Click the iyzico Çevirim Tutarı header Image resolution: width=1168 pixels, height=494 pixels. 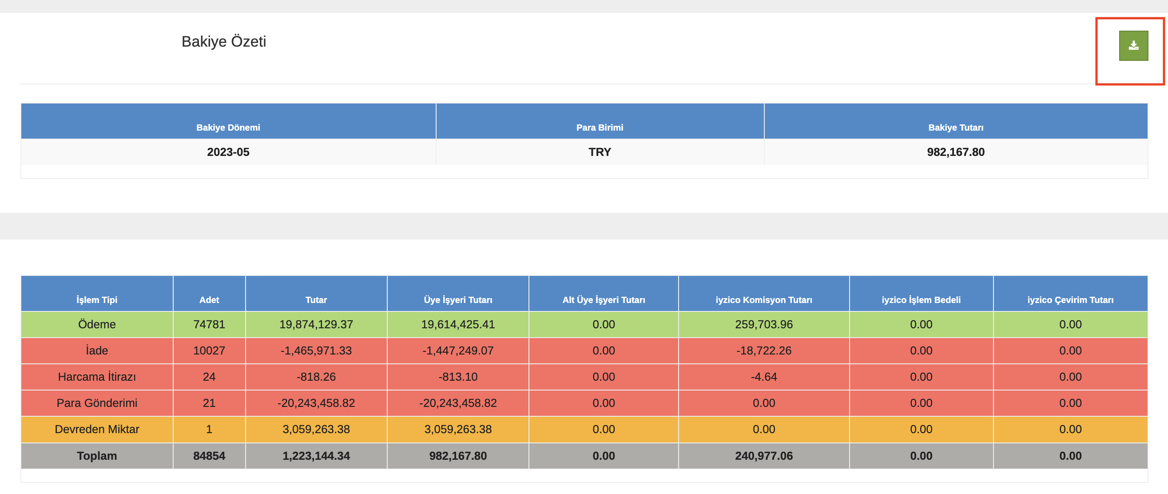click(x=1069, y=300)
